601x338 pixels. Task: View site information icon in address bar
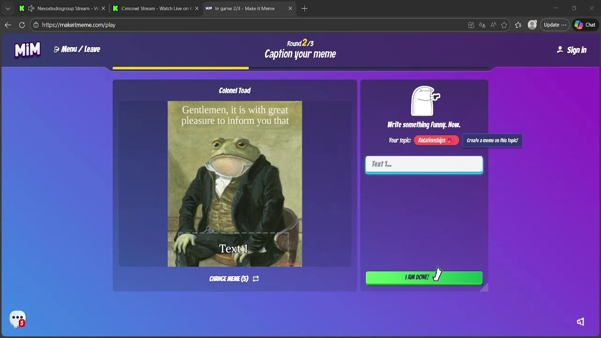tap(36, 25)
